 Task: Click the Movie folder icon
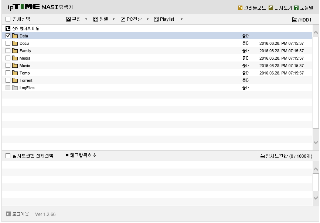(x=15, y=66)
